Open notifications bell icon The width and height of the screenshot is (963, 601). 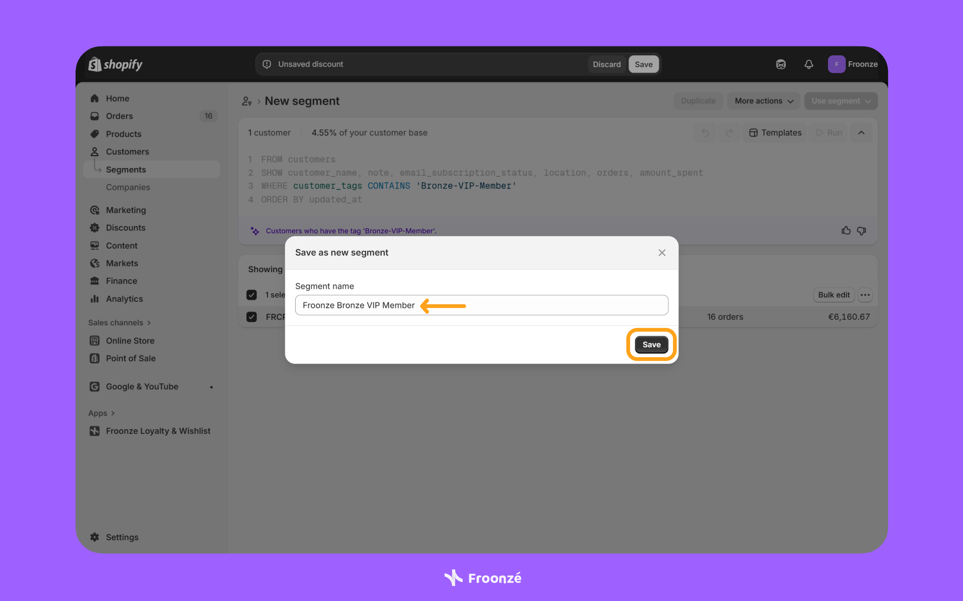(x=809, y=64)
